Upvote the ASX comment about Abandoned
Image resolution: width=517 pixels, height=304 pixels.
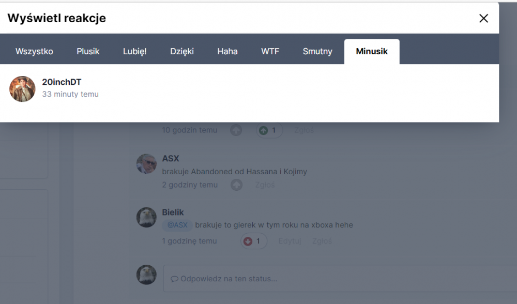pyautogui.click(x=236, y=185)
